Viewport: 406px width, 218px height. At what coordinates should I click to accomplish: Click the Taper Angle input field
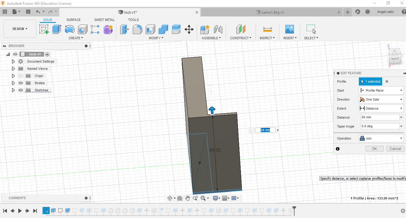pyautogui.click(x=379, y=126)
